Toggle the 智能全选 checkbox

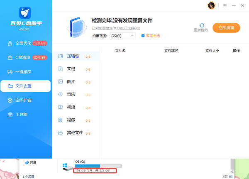143,36
